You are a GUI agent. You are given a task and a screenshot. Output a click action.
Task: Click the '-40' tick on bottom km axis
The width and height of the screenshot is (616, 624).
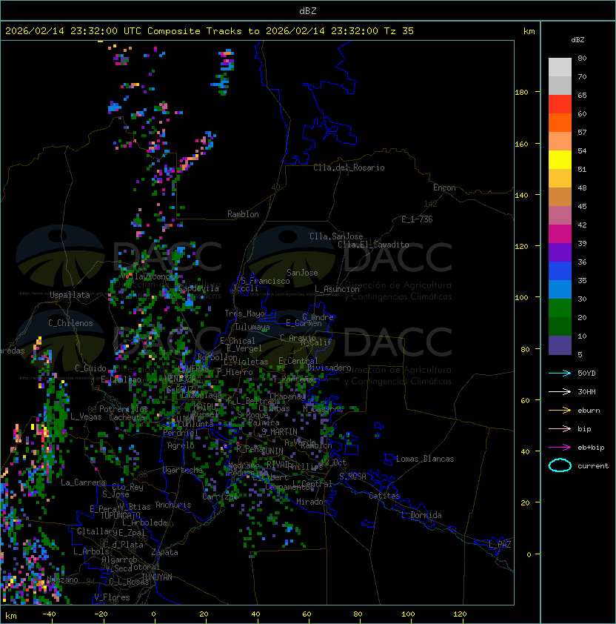[49, 614]
